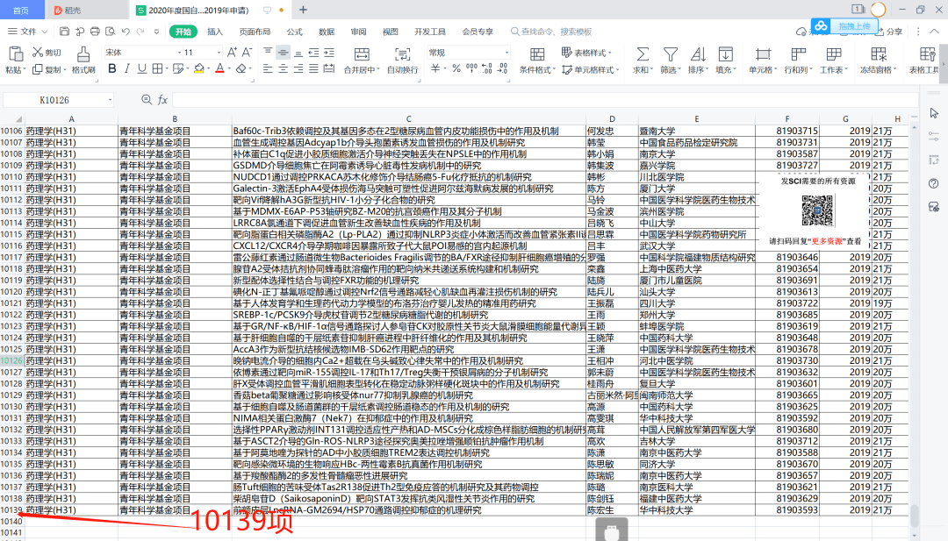Click the Name Box showing K10126

click(58, 100)
